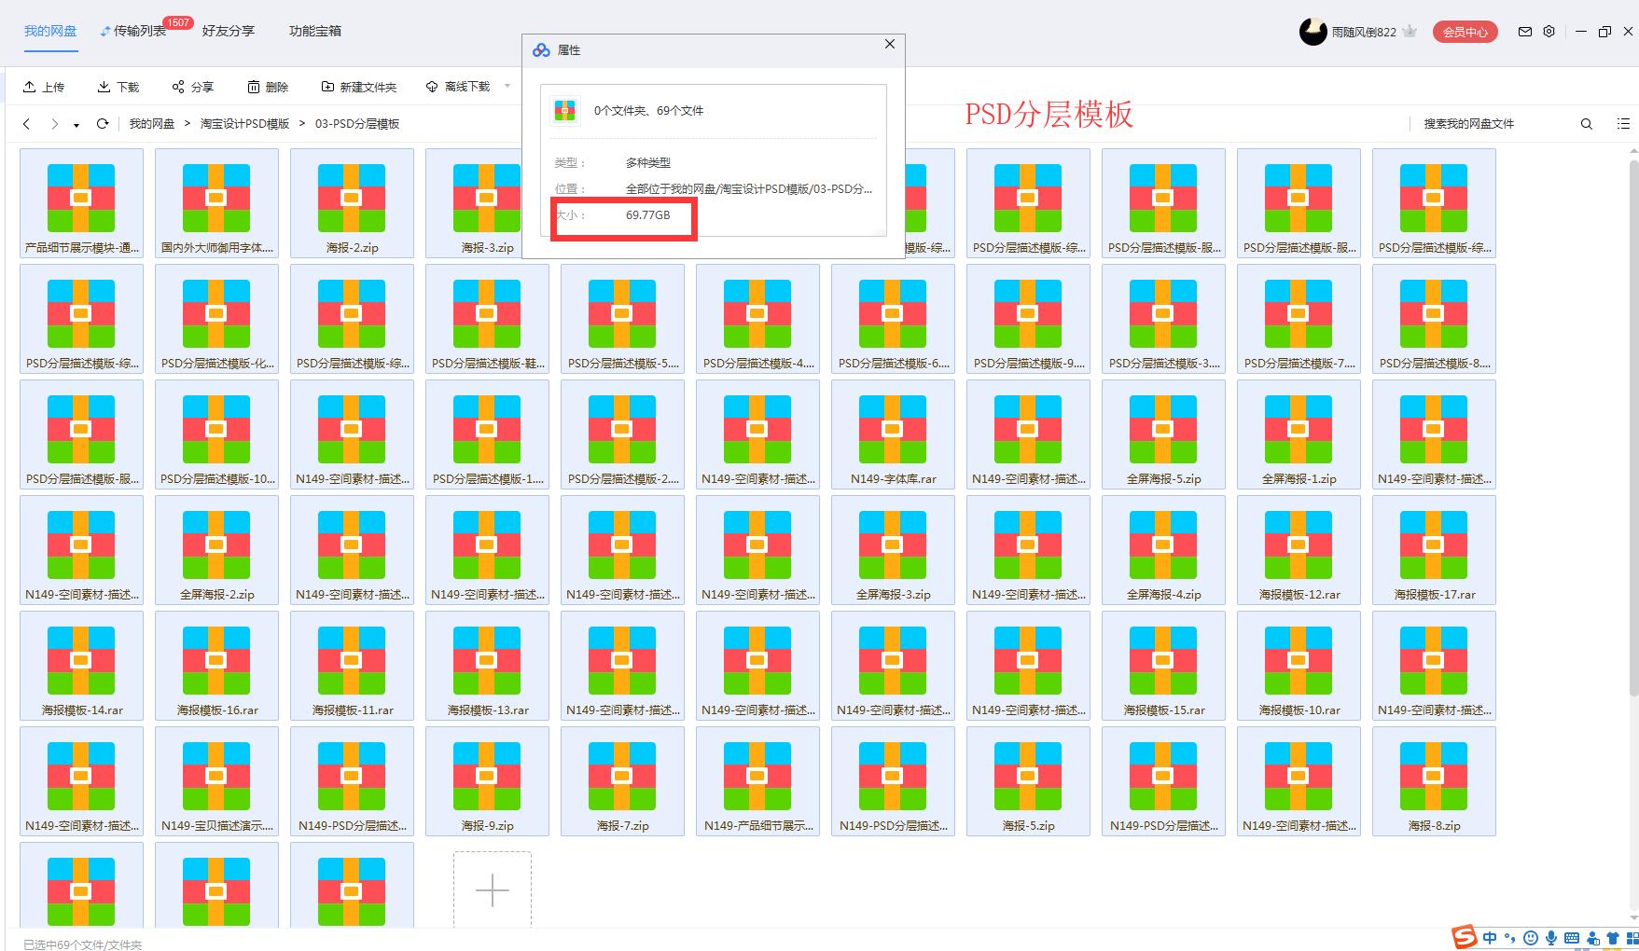Toggle punctuation mode in Sogou tray
The image size is (1639, 951).
point(1509,938)
